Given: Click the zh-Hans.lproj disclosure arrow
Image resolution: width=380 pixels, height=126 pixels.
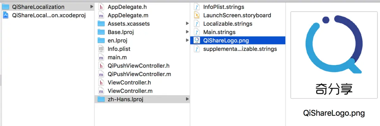Looking at the screenshot, I should (187, 99).
